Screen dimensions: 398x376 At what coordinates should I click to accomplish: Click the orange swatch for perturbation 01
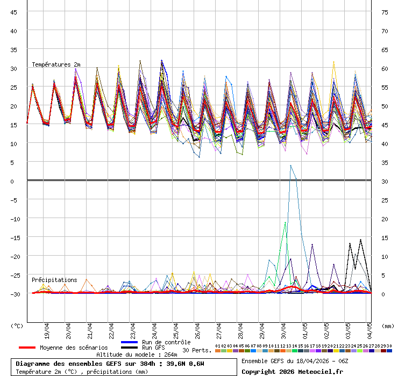coord(218,351)
